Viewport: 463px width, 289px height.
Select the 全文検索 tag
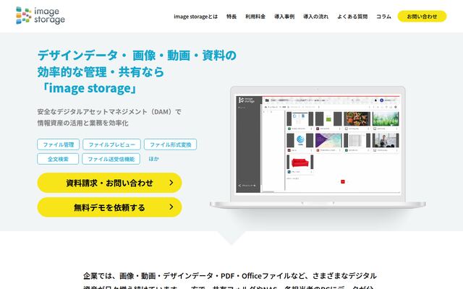pyautogui.click(x=58, y=159)
